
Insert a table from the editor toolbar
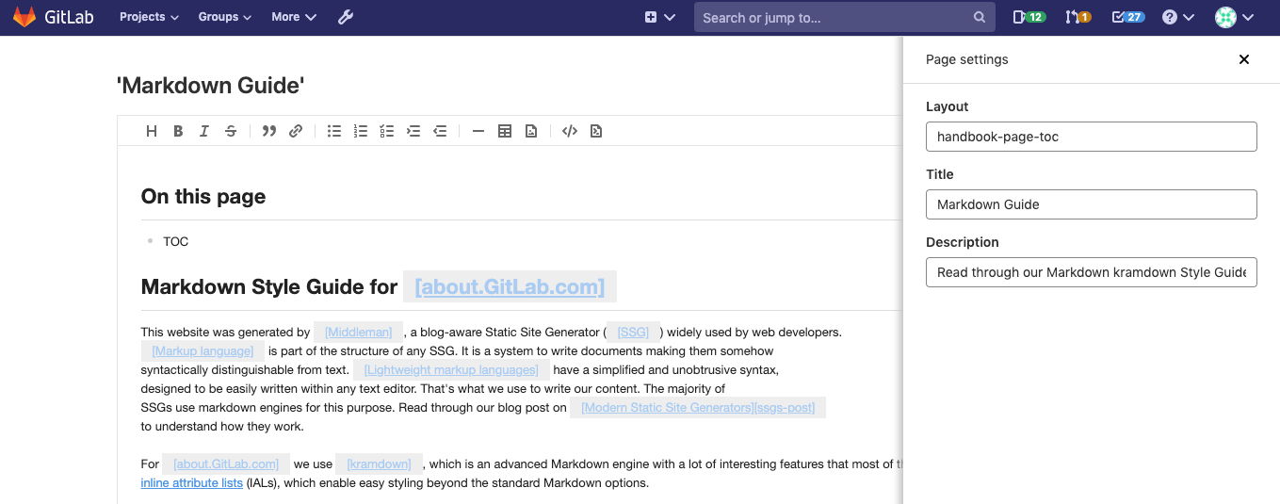[505, 132]
